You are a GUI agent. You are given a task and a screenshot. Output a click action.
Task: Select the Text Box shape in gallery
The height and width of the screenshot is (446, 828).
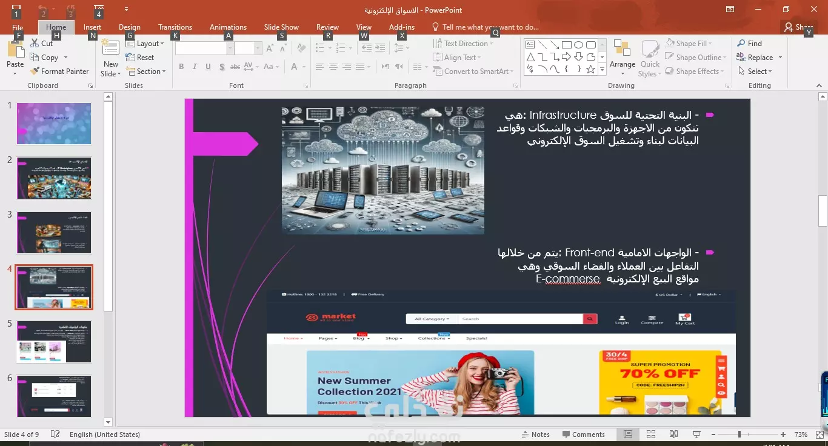pos(530,45)
